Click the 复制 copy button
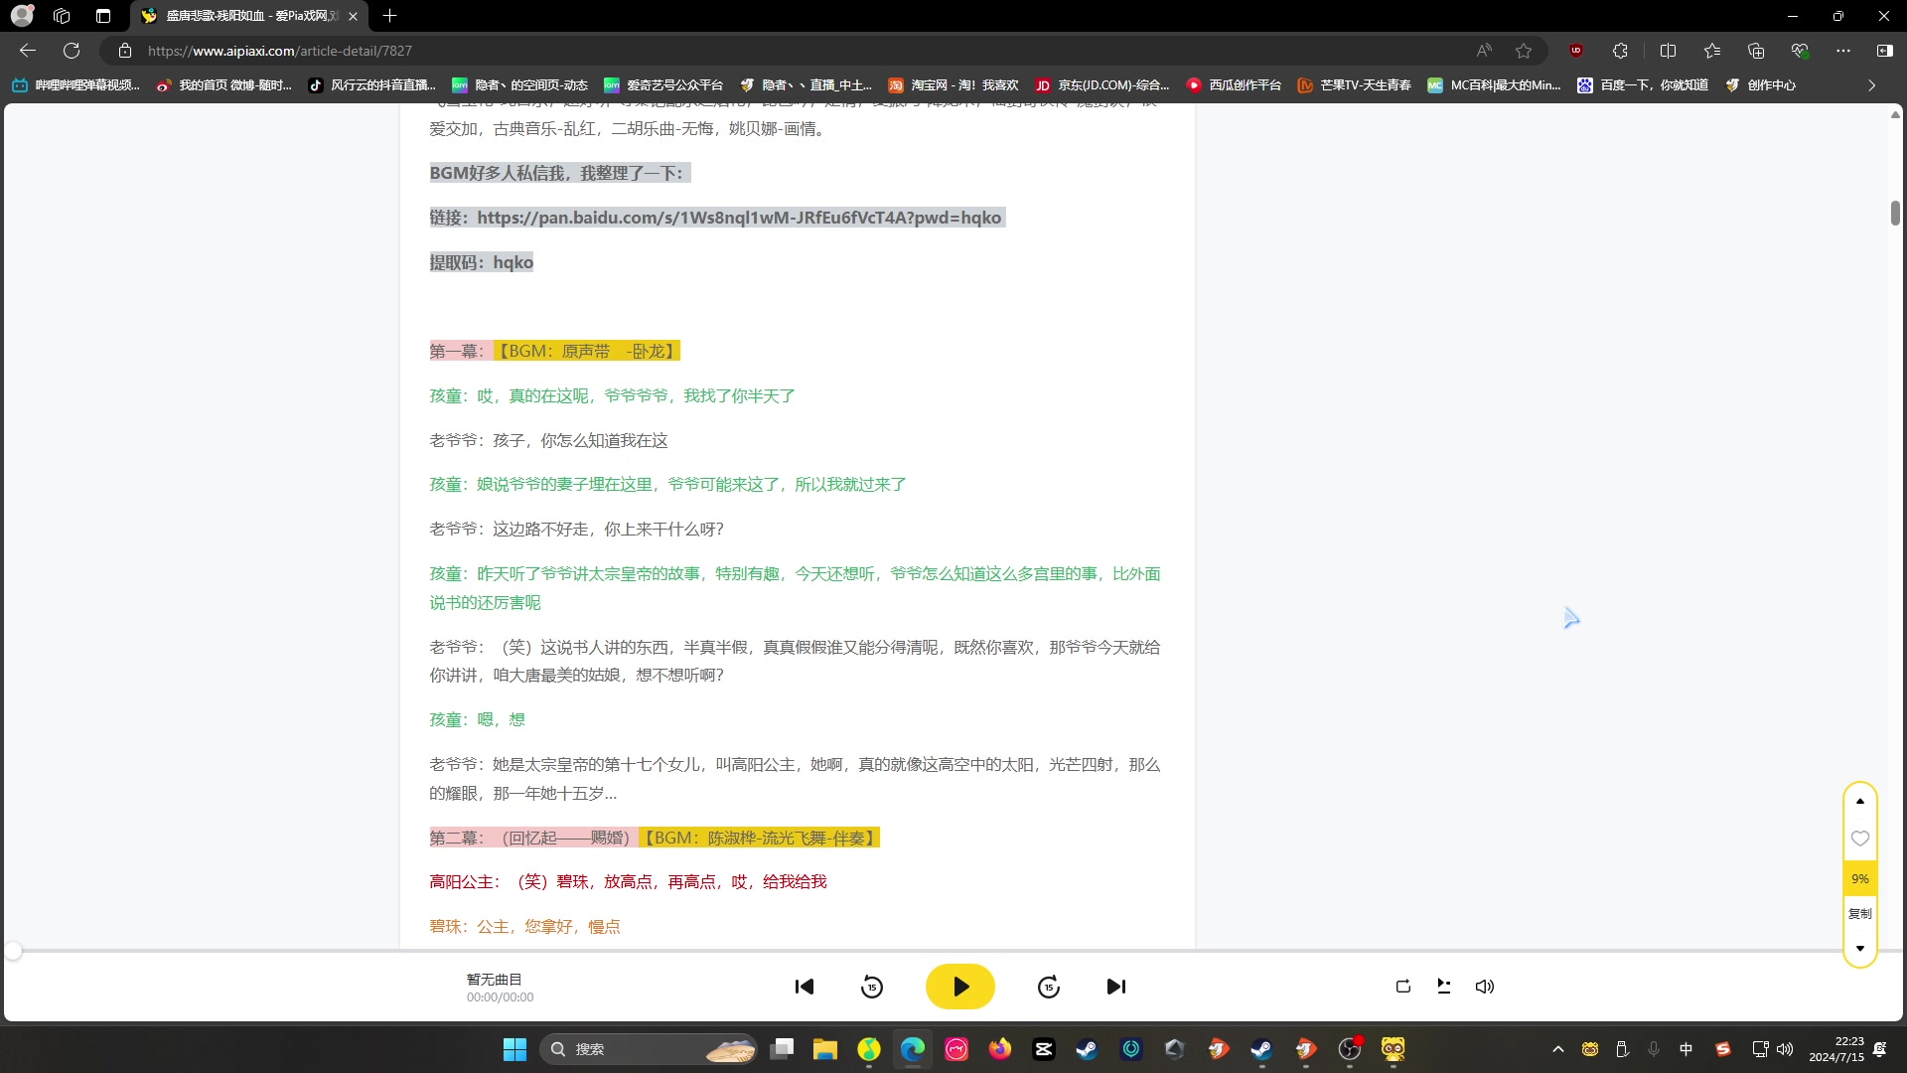1907x1073 pixels. click(x=1859, y=913)
